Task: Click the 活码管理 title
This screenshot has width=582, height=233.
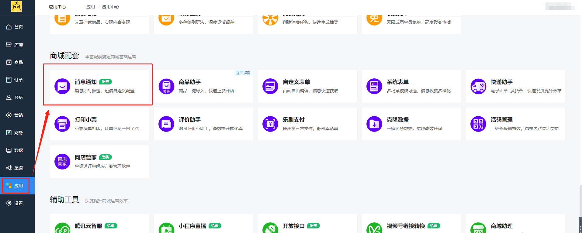Action: pyautogui.click(x=502, y=120)
